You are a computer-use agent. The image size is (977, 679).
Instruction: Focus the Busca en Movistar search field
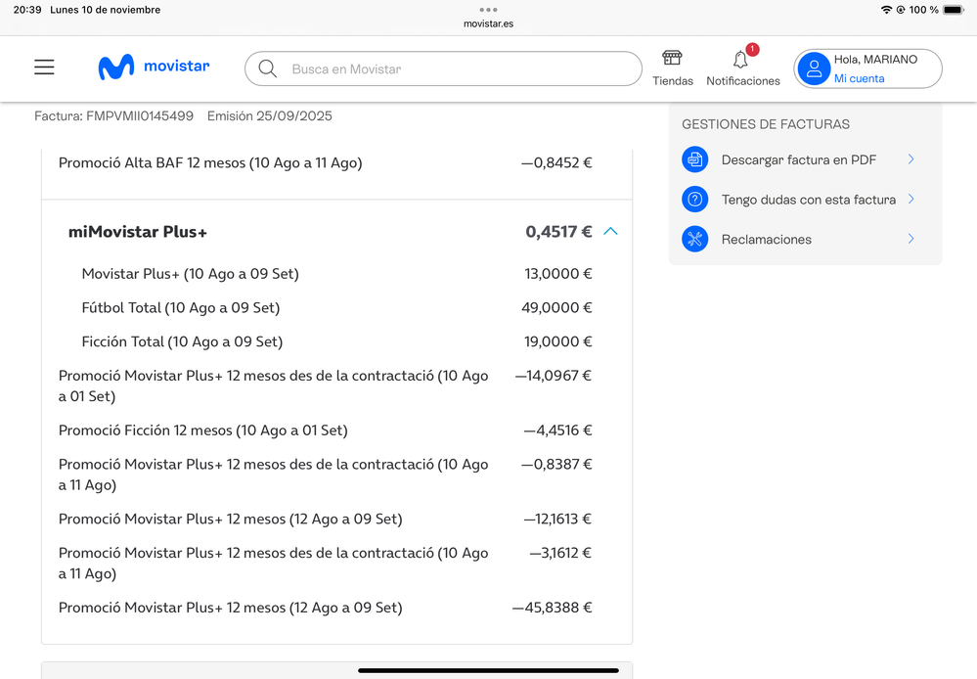coord(460,69)
